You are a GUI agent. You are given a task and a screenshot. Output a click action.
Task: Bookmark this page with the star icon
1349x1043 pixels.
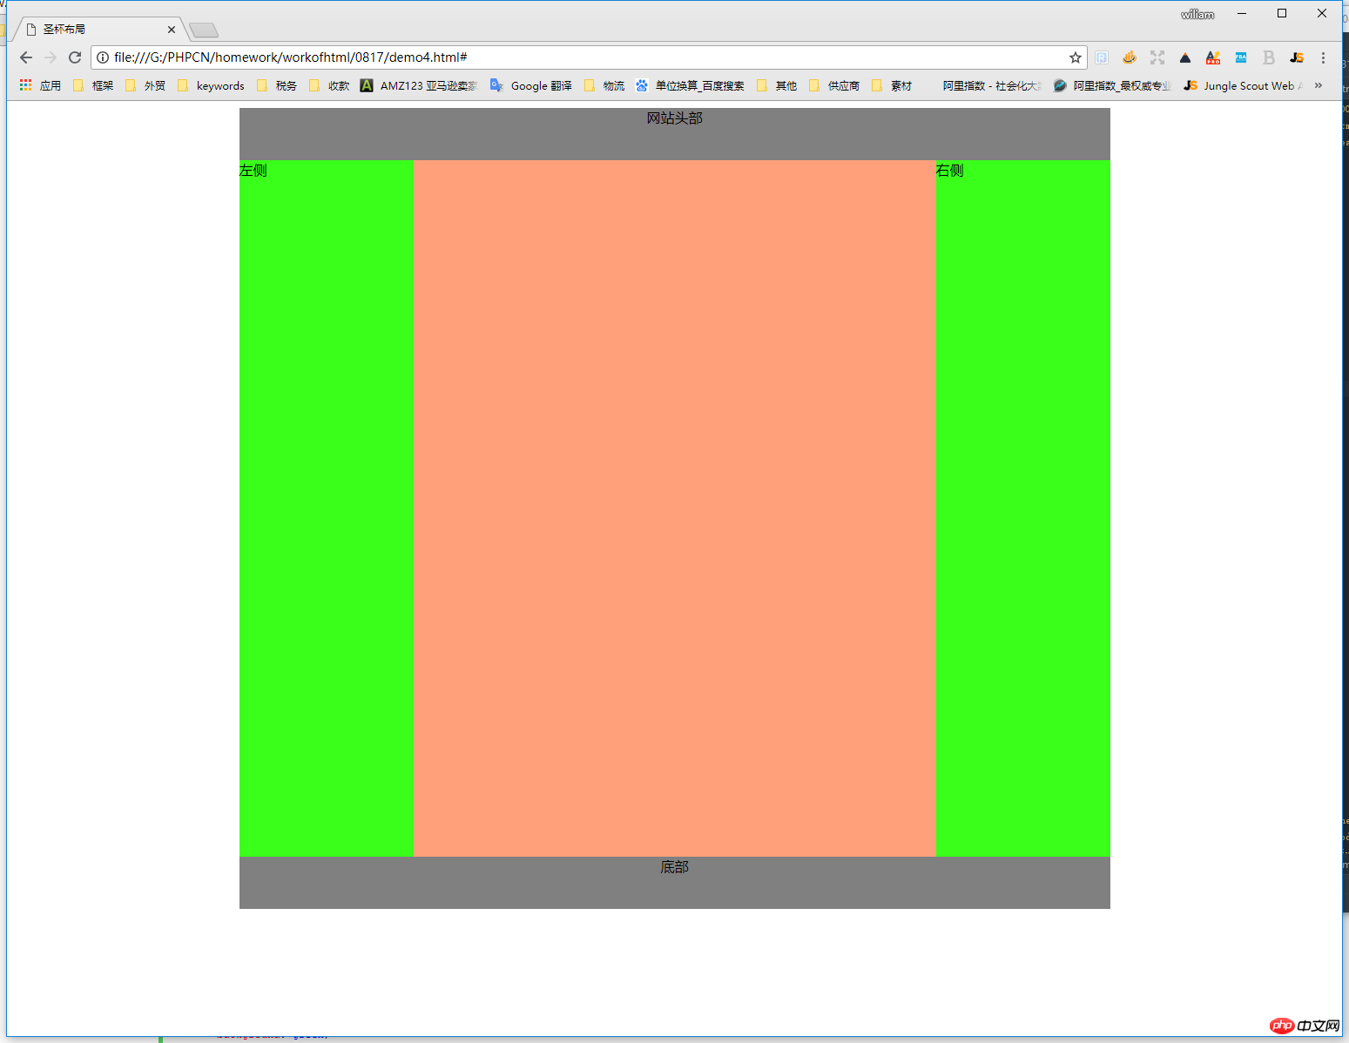tap(1076, 57)
